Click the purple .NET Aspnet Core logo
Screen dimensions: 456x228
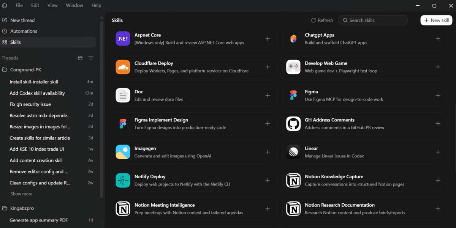(123, 39)
